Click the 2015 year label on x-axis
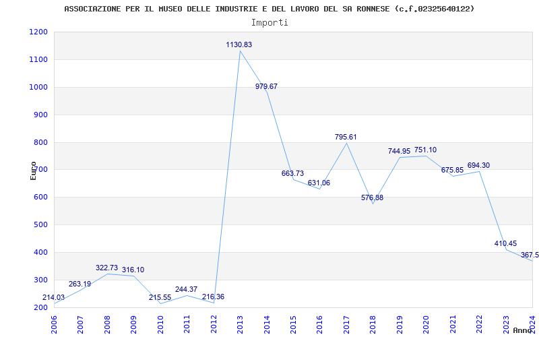 click(x=293, y=324)
